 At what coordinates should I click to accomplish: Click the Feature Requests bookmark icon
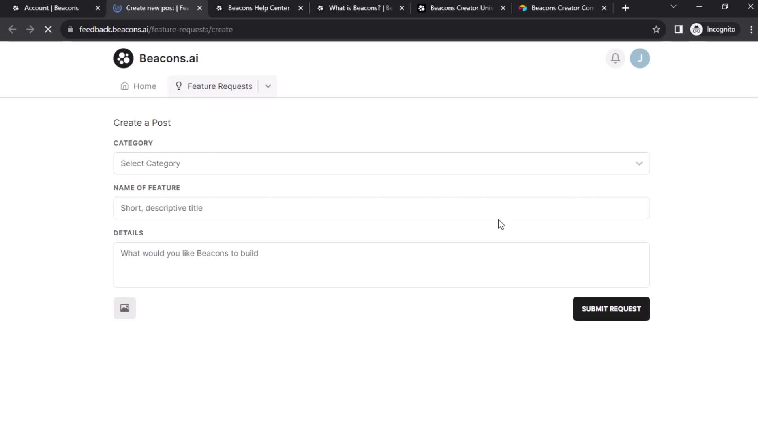(x=179, y=86)
